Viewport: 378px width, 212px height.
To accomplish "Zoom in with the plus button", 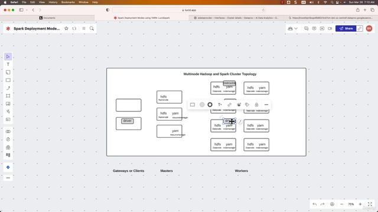I will coord(360,204).
